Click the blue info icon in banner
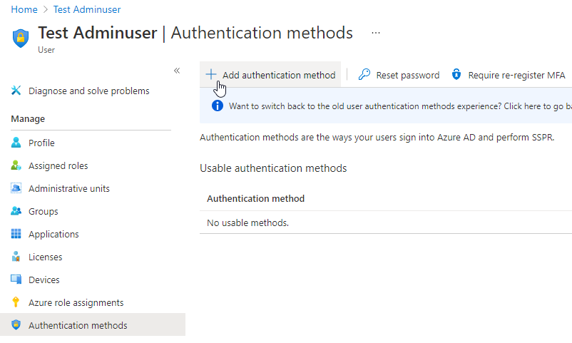 click(x=218, y=106)
